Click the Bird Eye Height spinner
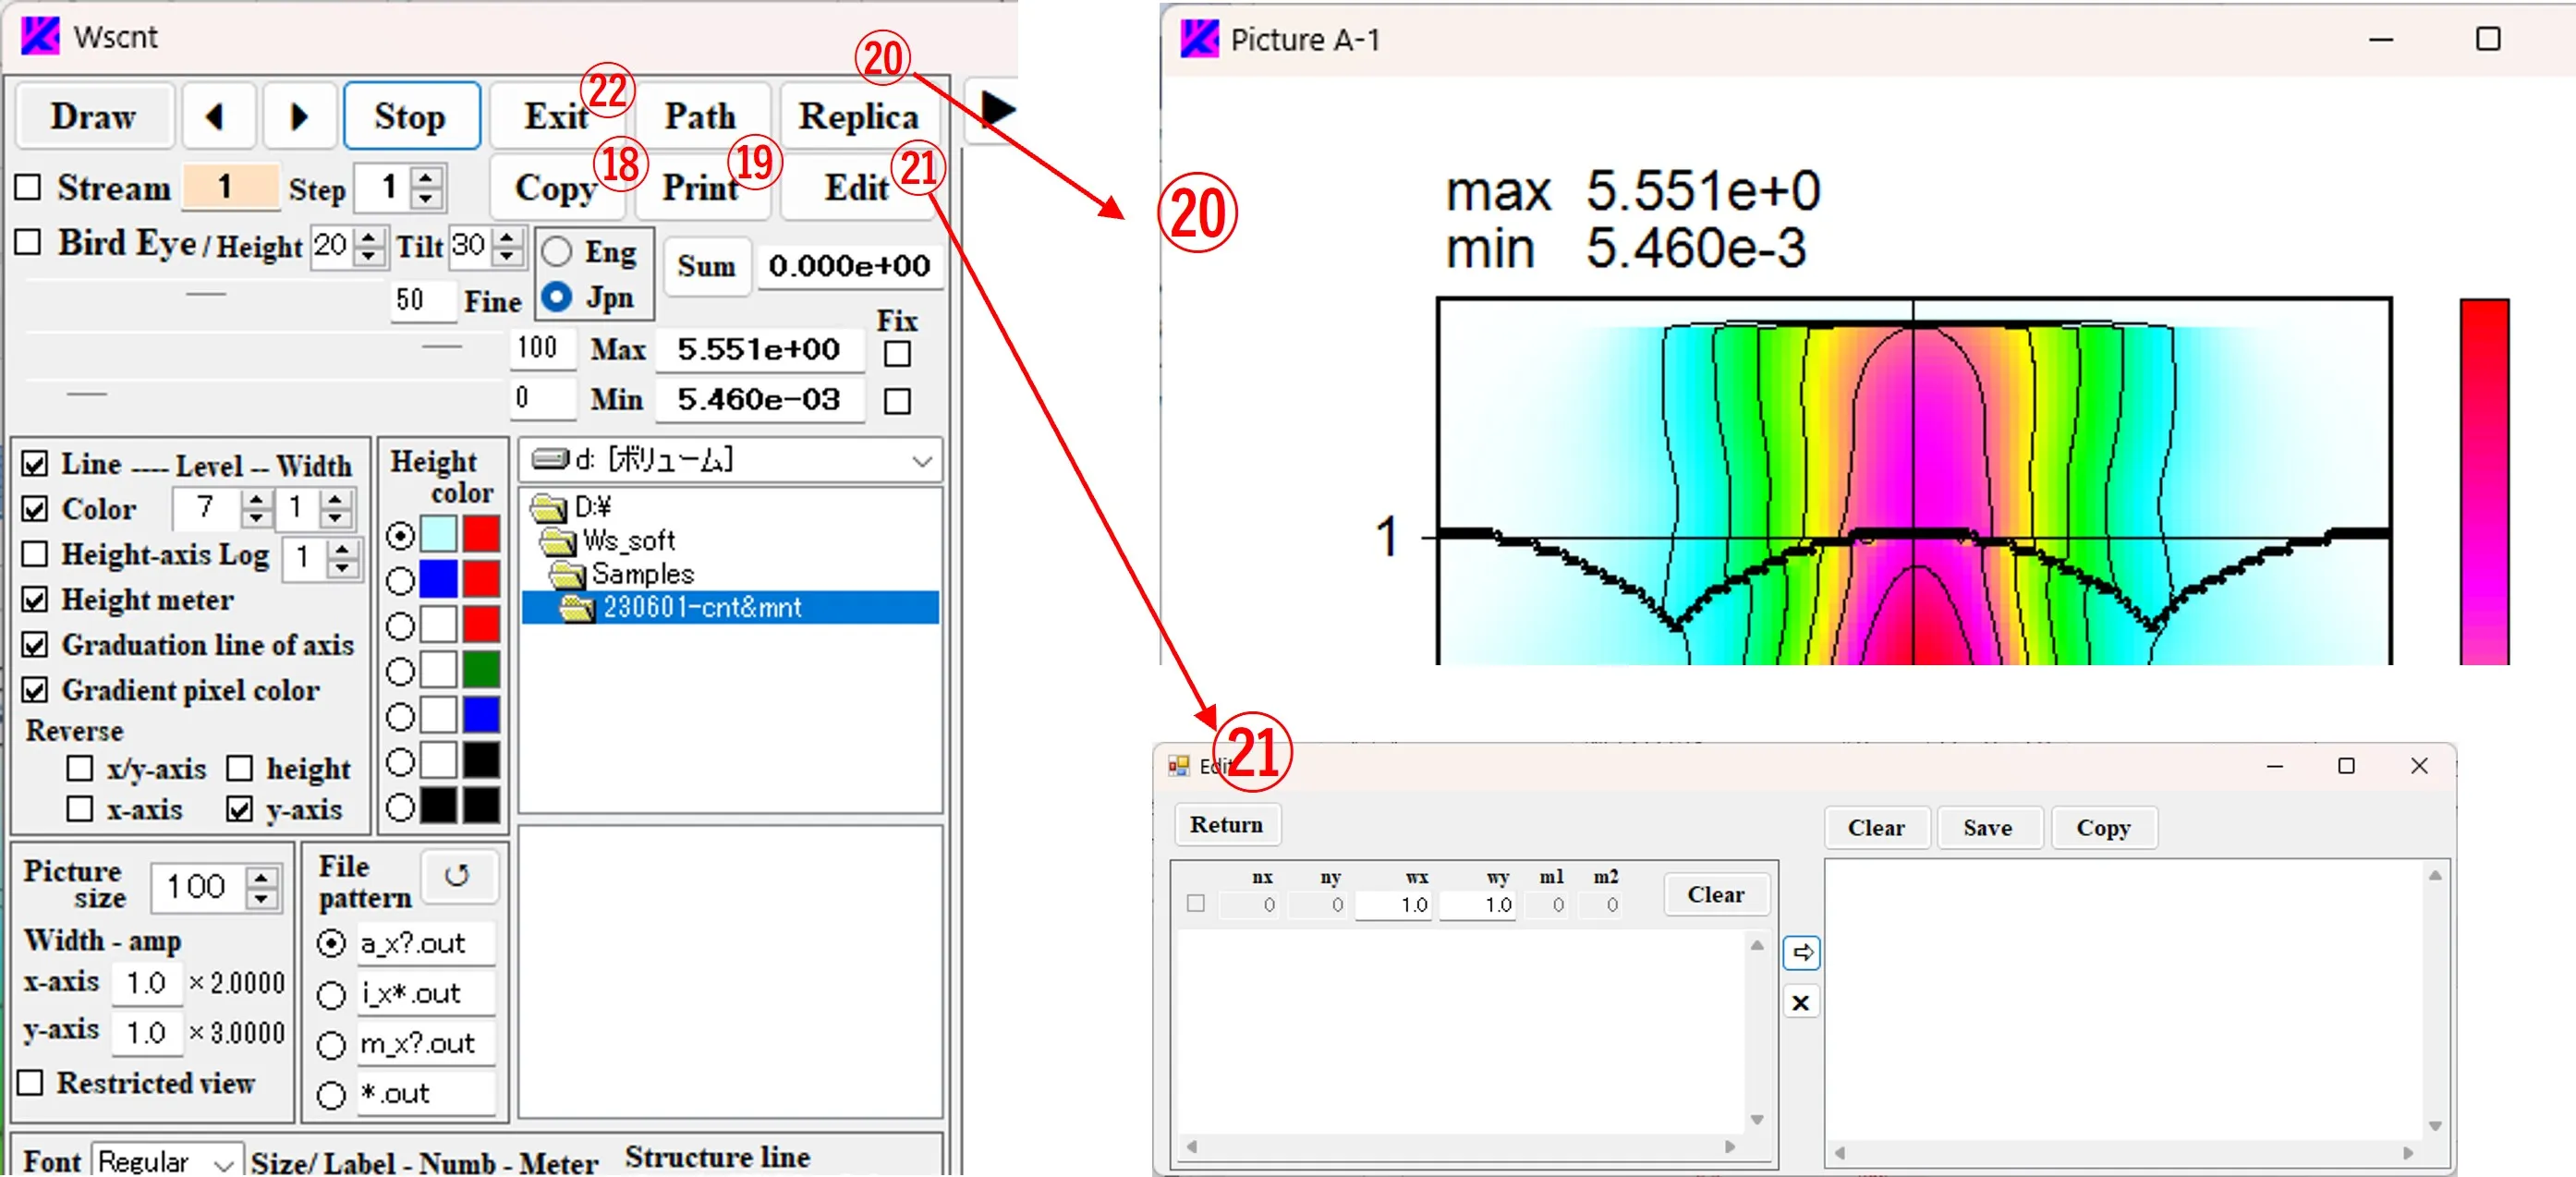 369,246
